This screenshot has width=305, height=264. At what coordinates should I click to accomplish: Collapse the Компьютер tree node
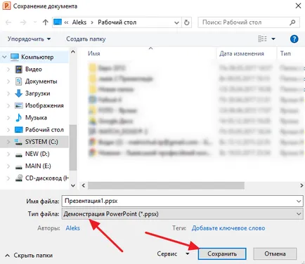point(4,57)
